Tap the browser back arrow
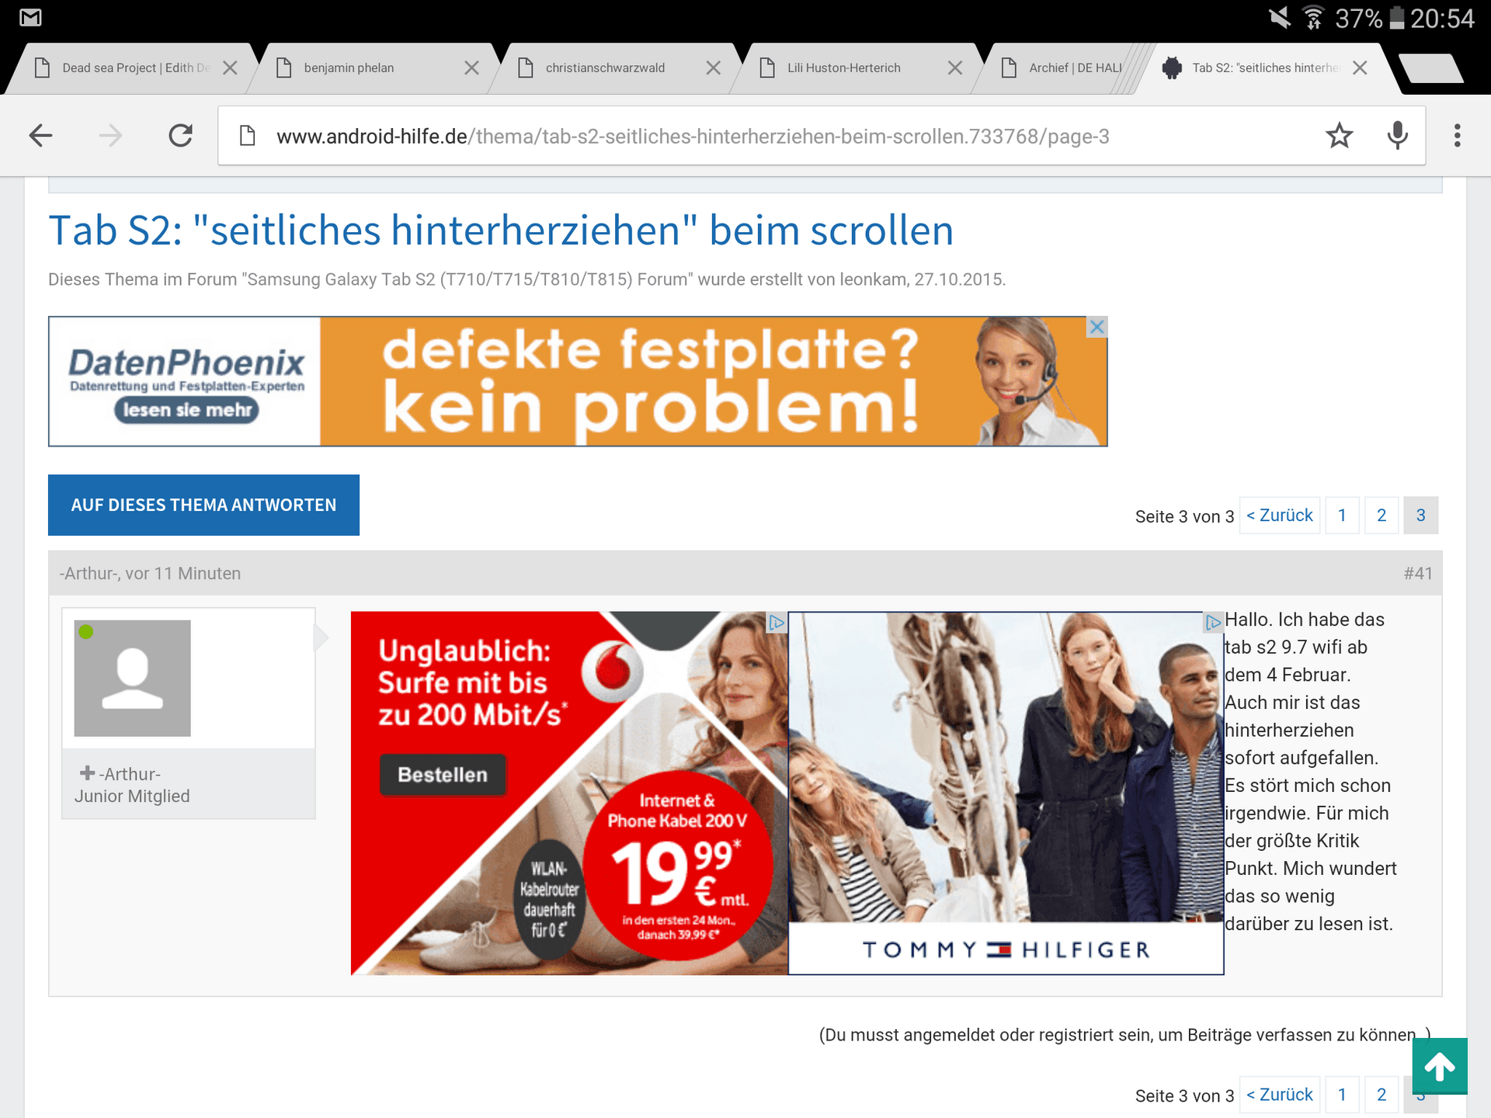The height and width of the screenshot is (1118, 1491). tap(40, 136)
